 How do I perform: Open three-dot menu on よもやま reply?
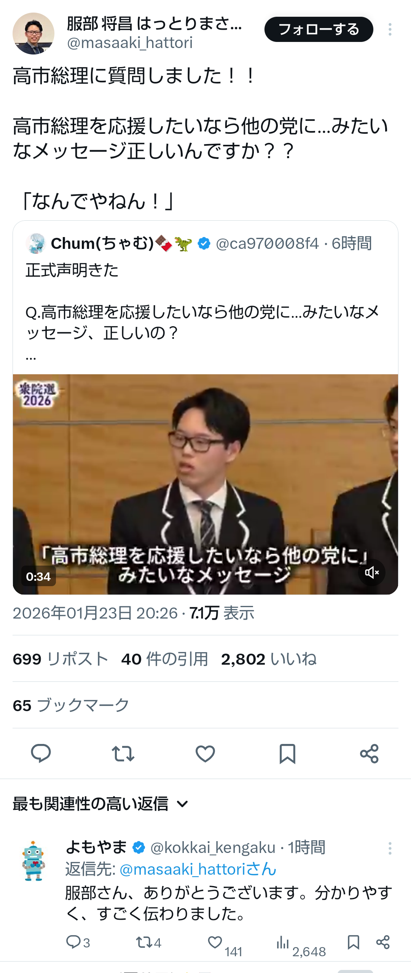point(390,848)
